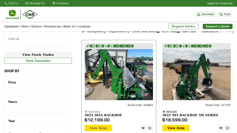Click View Fresh Trades button
Viewport: 237px width, 133px height.
(38, 55)
